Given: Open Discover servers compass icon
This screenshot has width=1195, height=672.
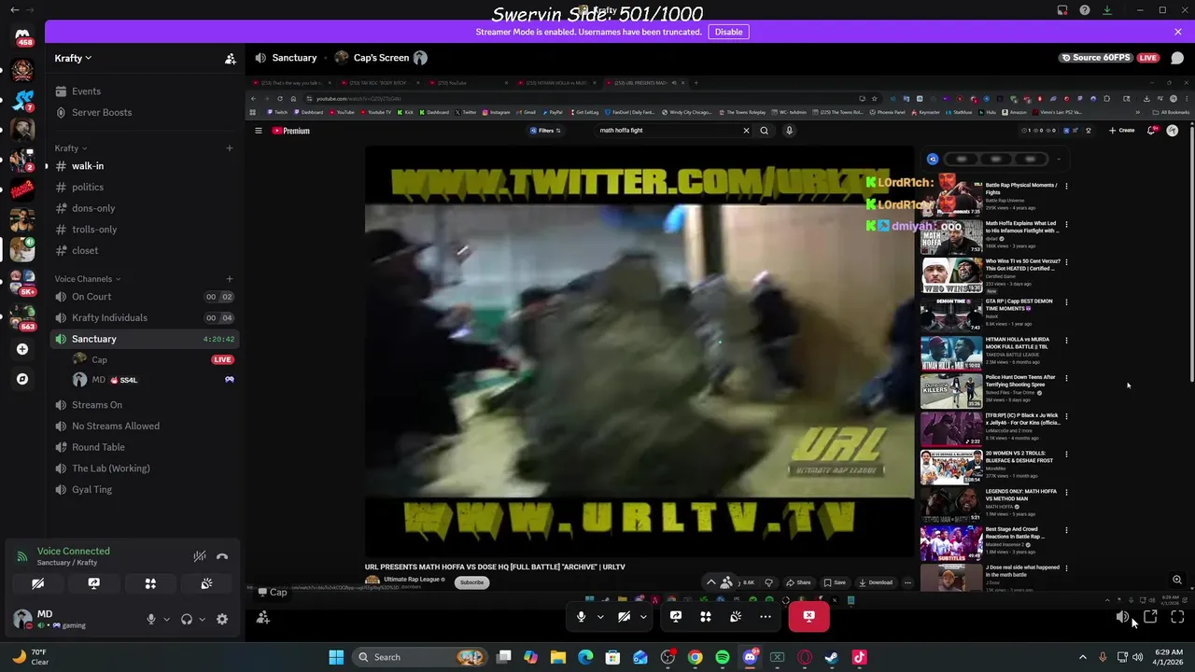Looking at the screenshot, I should pos(22,379).
